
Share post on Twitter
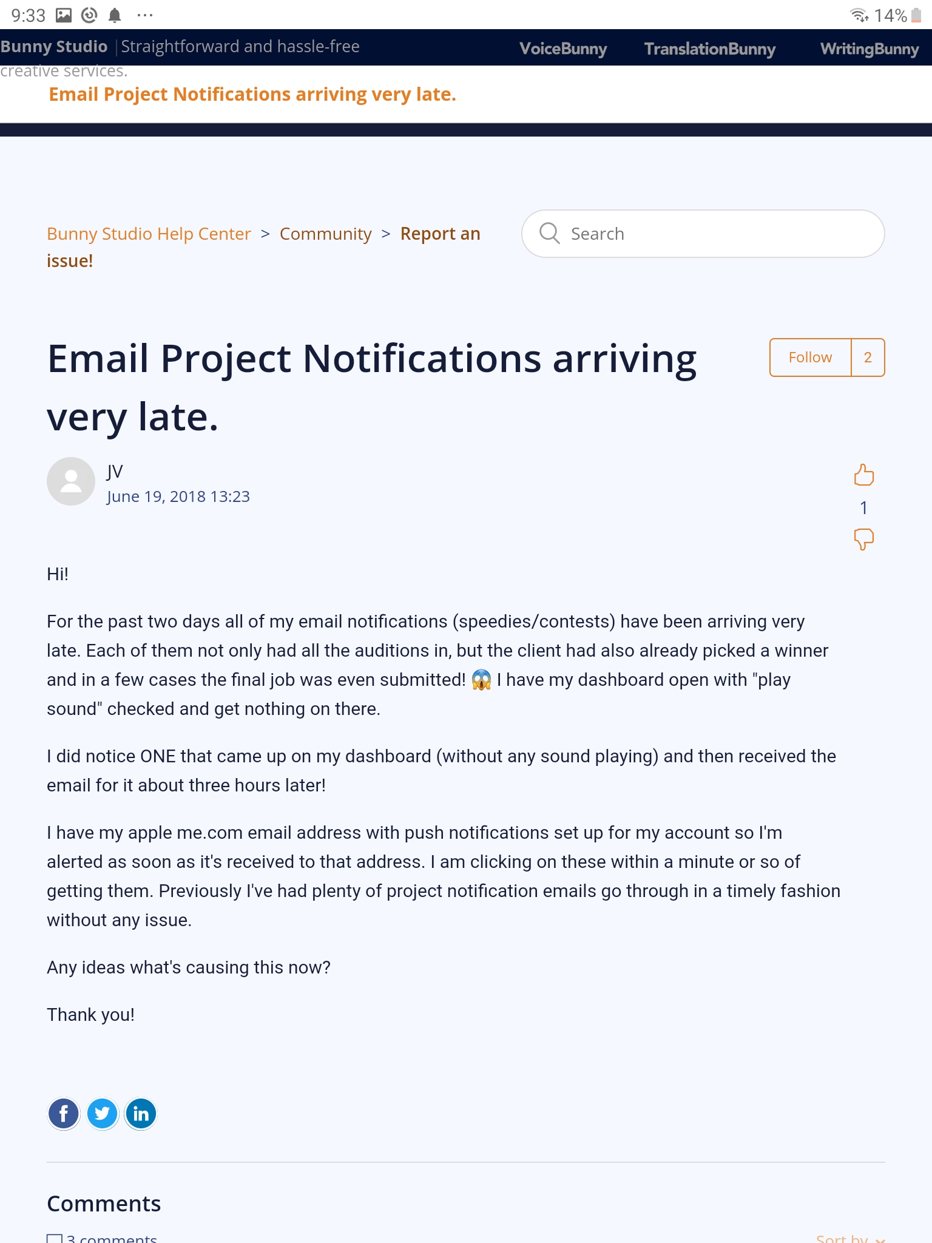pos(102,1114)
